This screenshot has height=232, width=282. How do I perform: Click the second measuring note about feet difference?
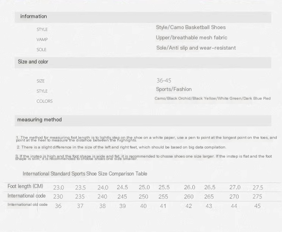pos(122,147)
